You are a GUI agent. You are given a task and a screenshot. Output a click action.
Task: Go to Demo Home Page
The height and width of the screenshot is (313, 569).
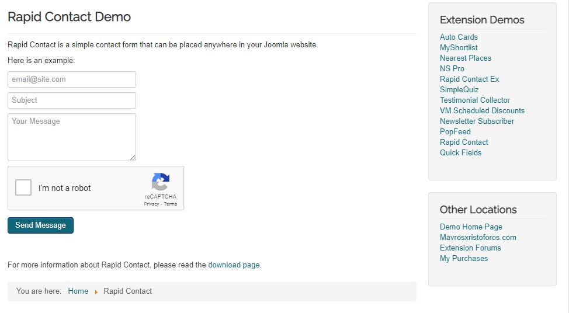click(x=471, y=227)
